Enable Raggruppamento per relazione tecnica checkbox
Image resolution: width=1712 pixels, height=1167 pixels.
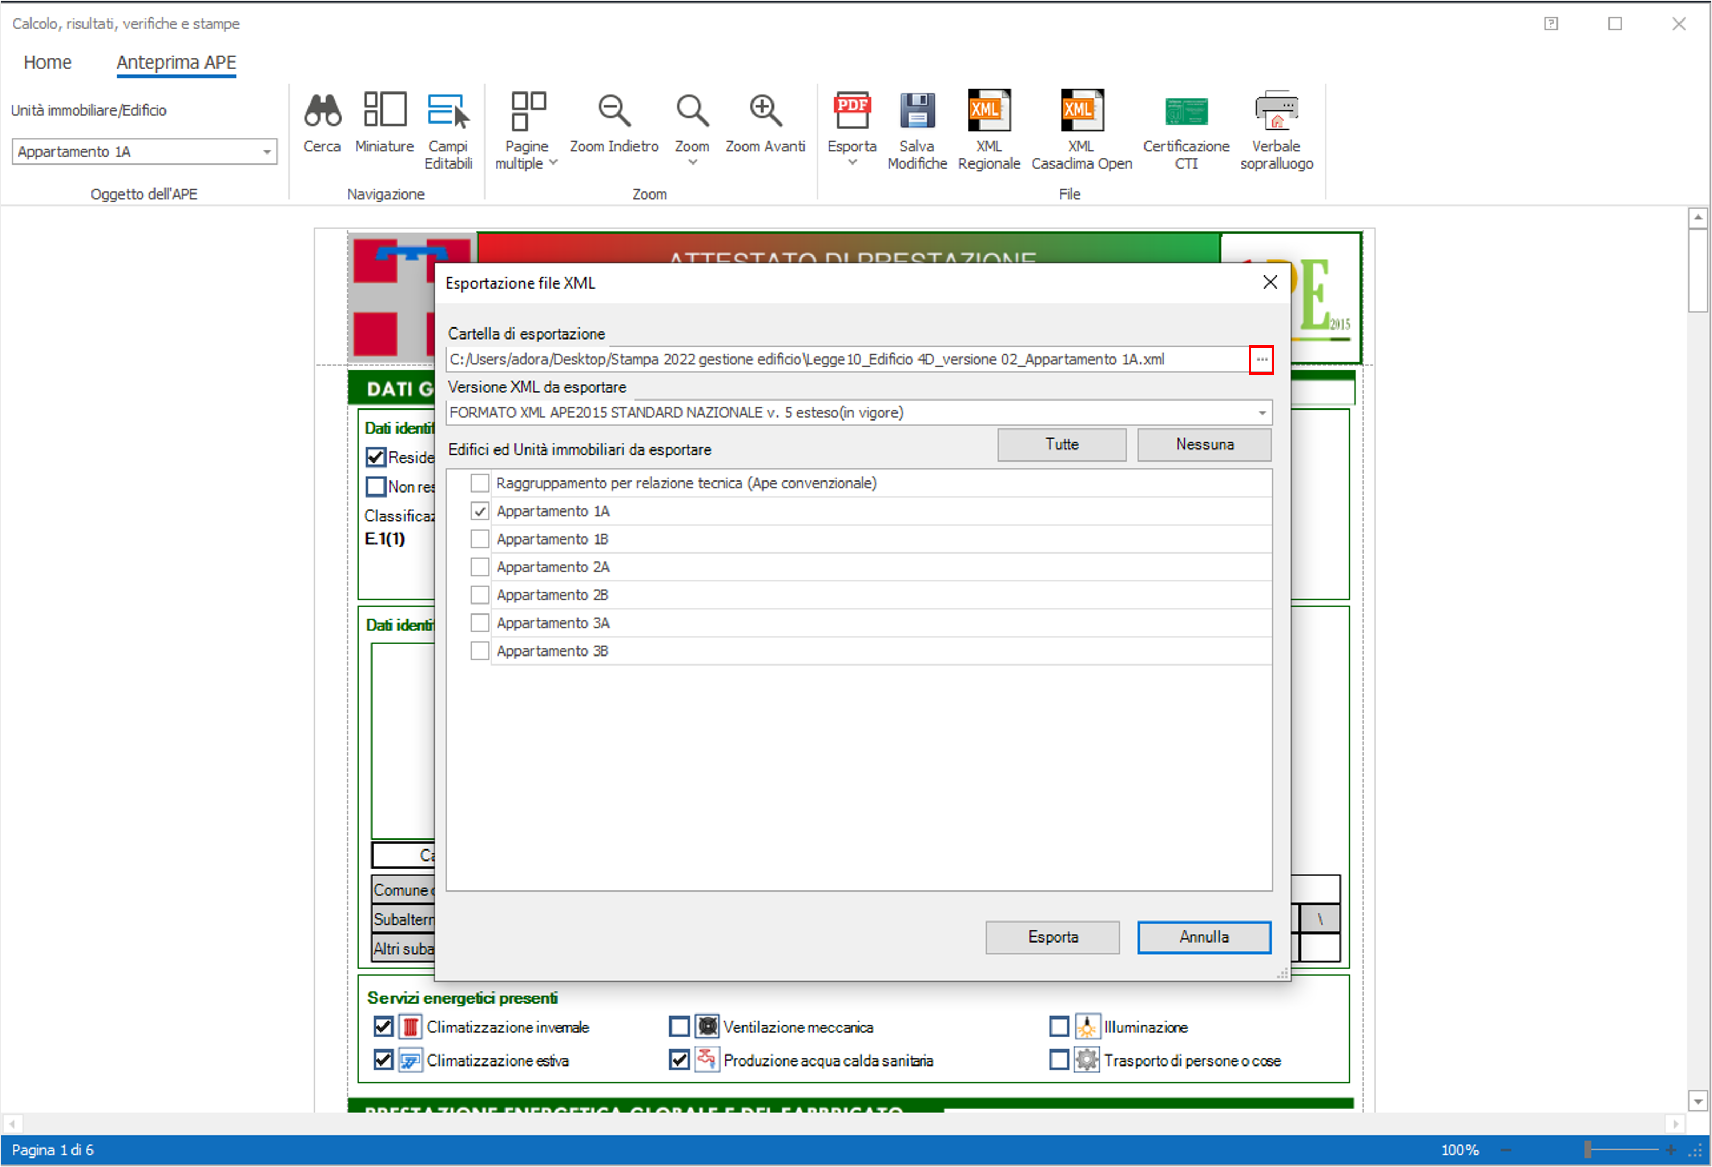click(x=480, y=483)
